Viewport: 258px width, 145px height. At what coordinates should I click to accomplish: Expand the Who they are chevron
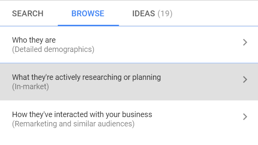click(x=245, y=42)
